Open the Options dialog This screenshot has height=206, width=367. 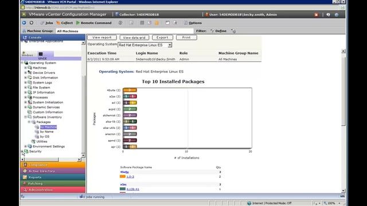click(193, 23)
